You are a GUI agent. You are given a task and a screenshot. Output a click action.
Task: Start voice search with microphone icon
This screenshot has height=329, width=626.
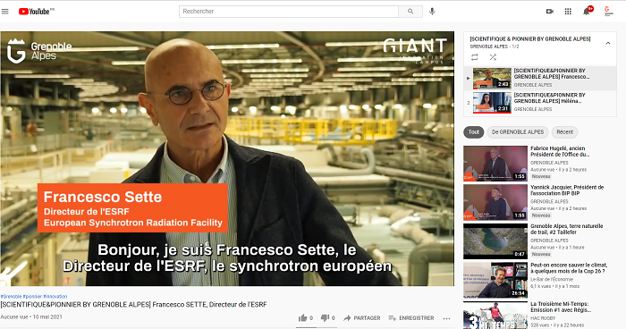tap(432, 12)
